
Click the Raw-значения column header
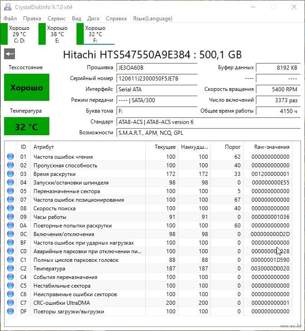tap(267, 147)
